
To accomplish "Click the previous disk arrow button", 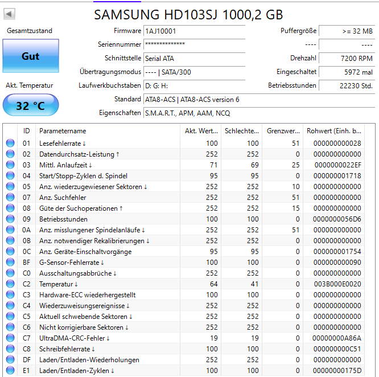I will point(10,14).
